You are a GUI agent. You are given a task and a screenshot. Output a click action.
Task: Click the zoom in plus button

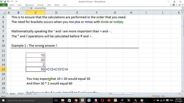[x=183, y=96]
